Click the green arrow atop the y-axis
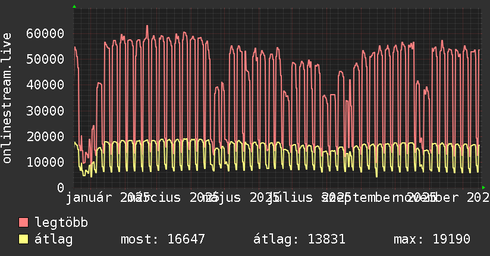Viewport: 490px width, 256px height. 74,7
